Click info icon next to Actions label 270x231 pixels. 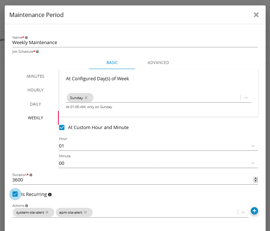click(27, 206)
